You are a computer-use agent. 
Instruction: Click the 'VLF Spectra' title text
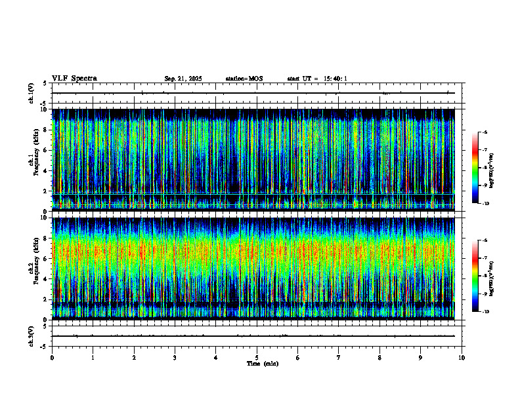[74, 79]
